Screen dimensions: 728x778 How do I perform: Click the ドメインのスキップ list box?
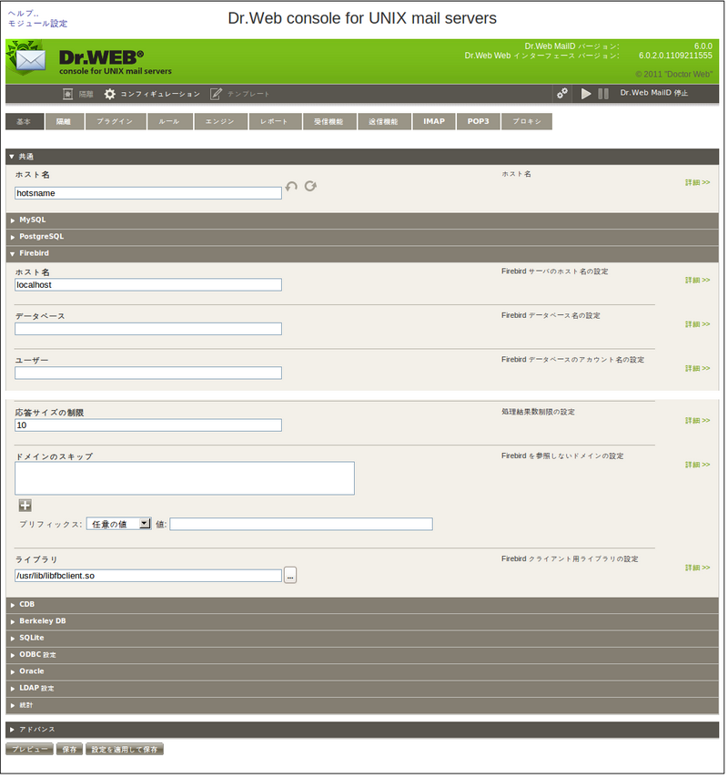[186, 480]
